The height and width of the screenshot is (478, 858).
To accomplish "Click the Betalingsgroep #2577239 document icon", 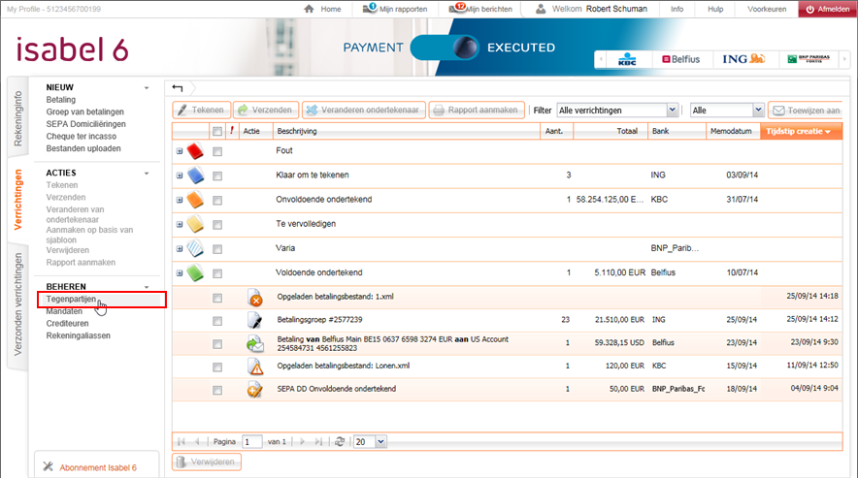I will (255, 319).
